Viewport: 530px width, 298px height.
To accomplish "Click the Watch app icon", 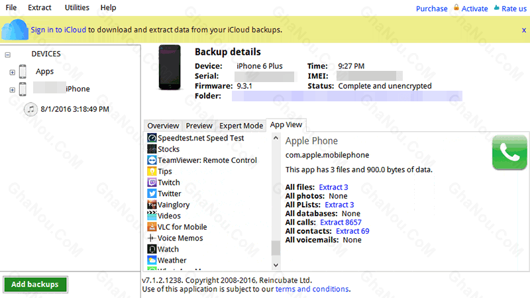I will click(152, 249).
